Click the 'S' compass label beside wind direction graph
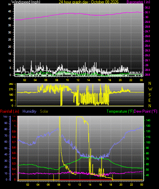Screen dimensions: 159x189 pos(149,95)
